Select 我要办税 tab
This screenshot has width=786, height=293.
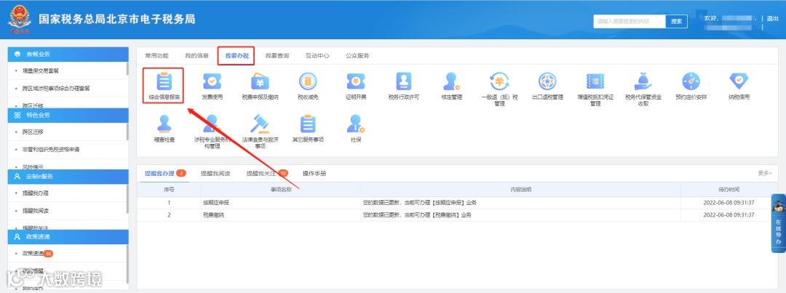click(237, 55)
